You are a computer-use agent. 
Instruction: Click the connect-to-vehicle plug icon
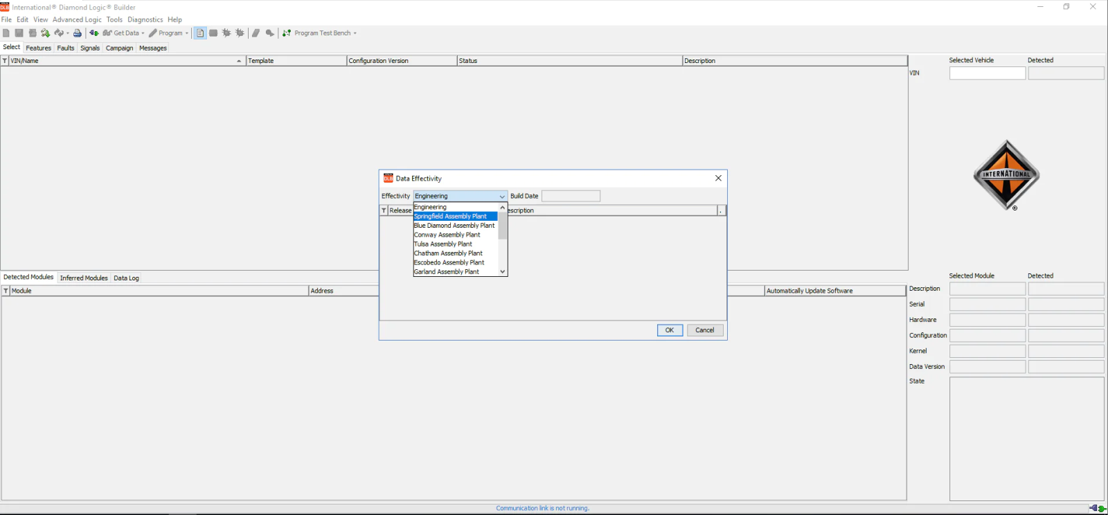94,33
